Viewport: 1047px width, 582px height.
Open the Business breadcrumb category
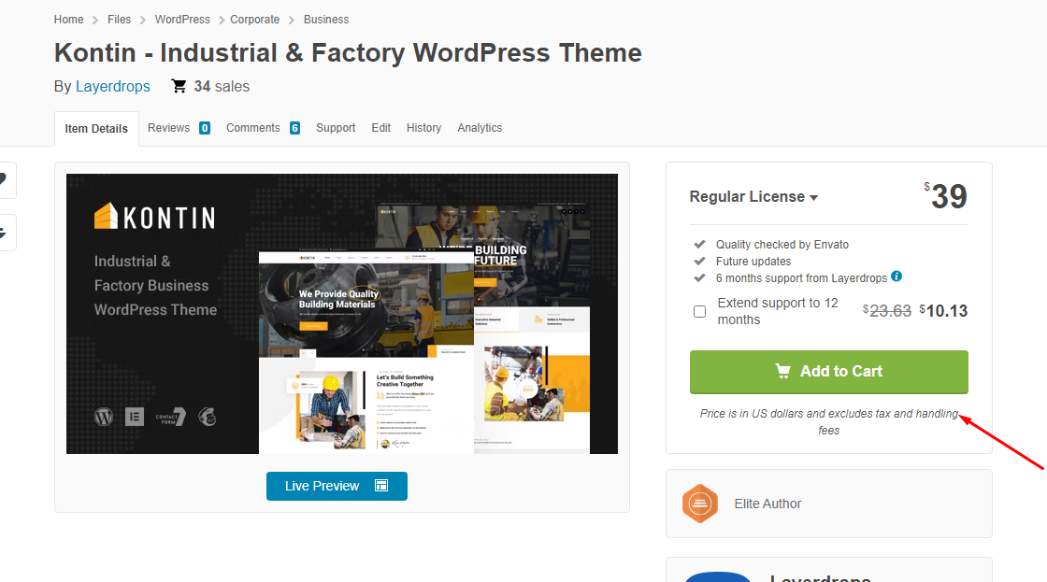point(326,20)
